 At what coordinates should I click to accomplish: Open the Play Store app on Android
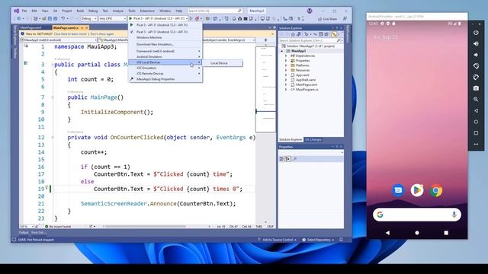point(417,190)
